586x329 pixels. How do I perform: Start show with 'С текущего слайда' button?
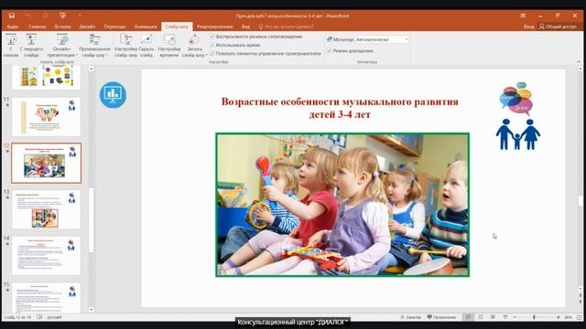point(31,46)
